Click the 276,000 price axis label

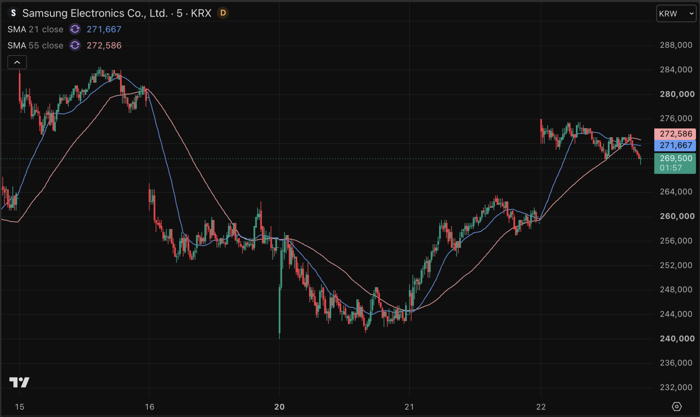point(676,118)
